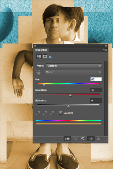The image size is (113, 169).
Task: Uncheck the Colorize checkbox
Action: pos(61,113)
